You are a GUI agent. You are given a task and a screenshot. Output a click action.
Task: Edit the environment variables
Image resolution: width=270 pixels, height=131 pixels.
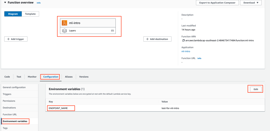(x=255, y=89)
